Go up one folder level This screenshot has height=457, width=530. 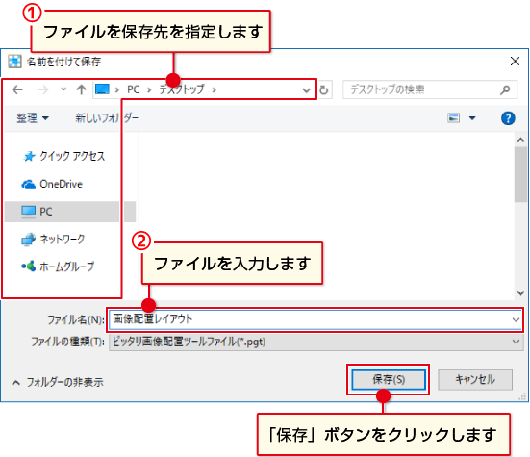click(x=81, y=89)
